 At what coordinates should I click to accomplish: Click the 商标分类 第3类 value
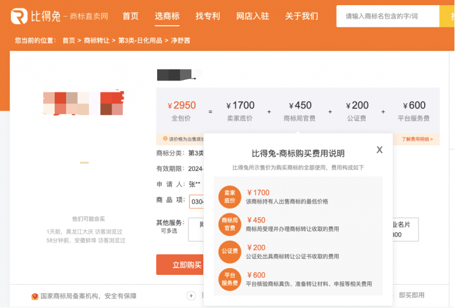point(196,153)
